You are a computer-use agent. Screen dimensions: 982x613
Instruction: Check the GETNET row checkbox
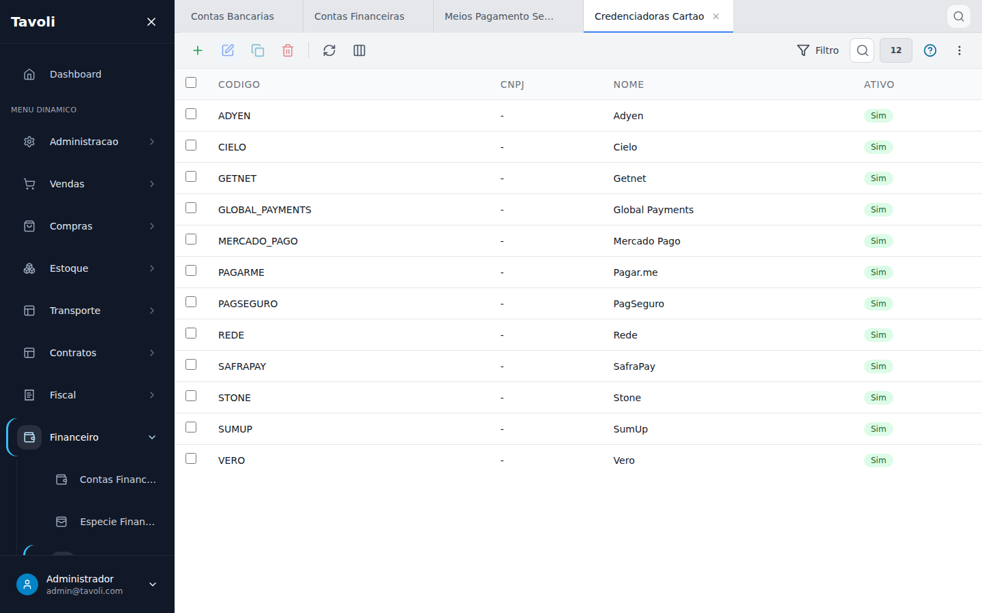pyautogui.click(x=191, y=176)
